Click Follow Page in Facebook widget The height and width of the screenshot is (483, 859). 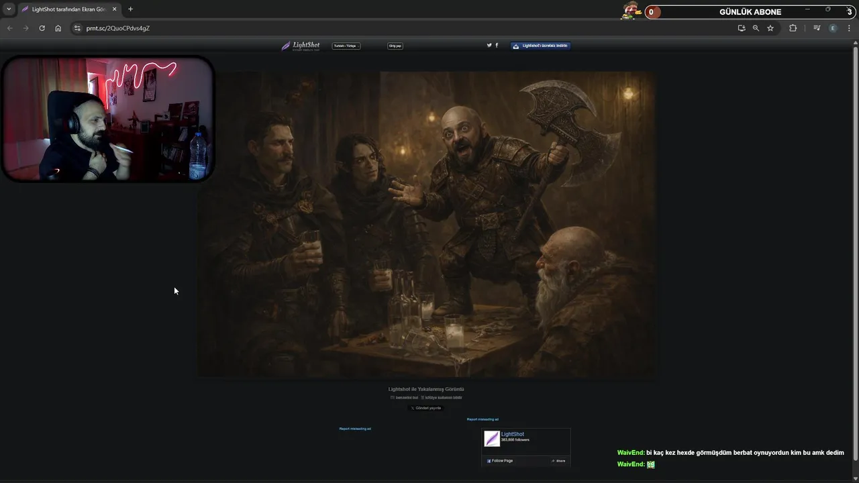point(500,461)
